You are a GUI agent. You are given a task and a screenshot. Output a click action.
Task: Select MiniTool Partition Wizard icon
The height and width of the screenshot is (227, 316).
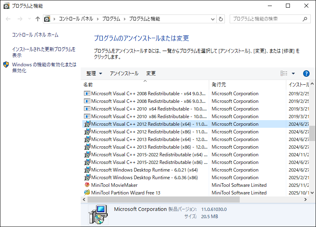(87, 192)
